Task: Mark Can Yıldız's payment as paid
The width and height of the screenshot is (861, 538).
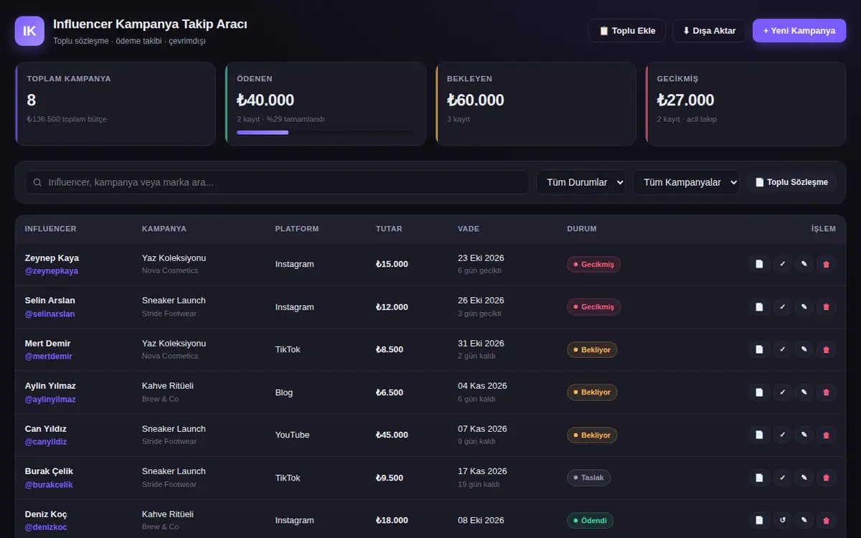Action: tap(782, 435)
